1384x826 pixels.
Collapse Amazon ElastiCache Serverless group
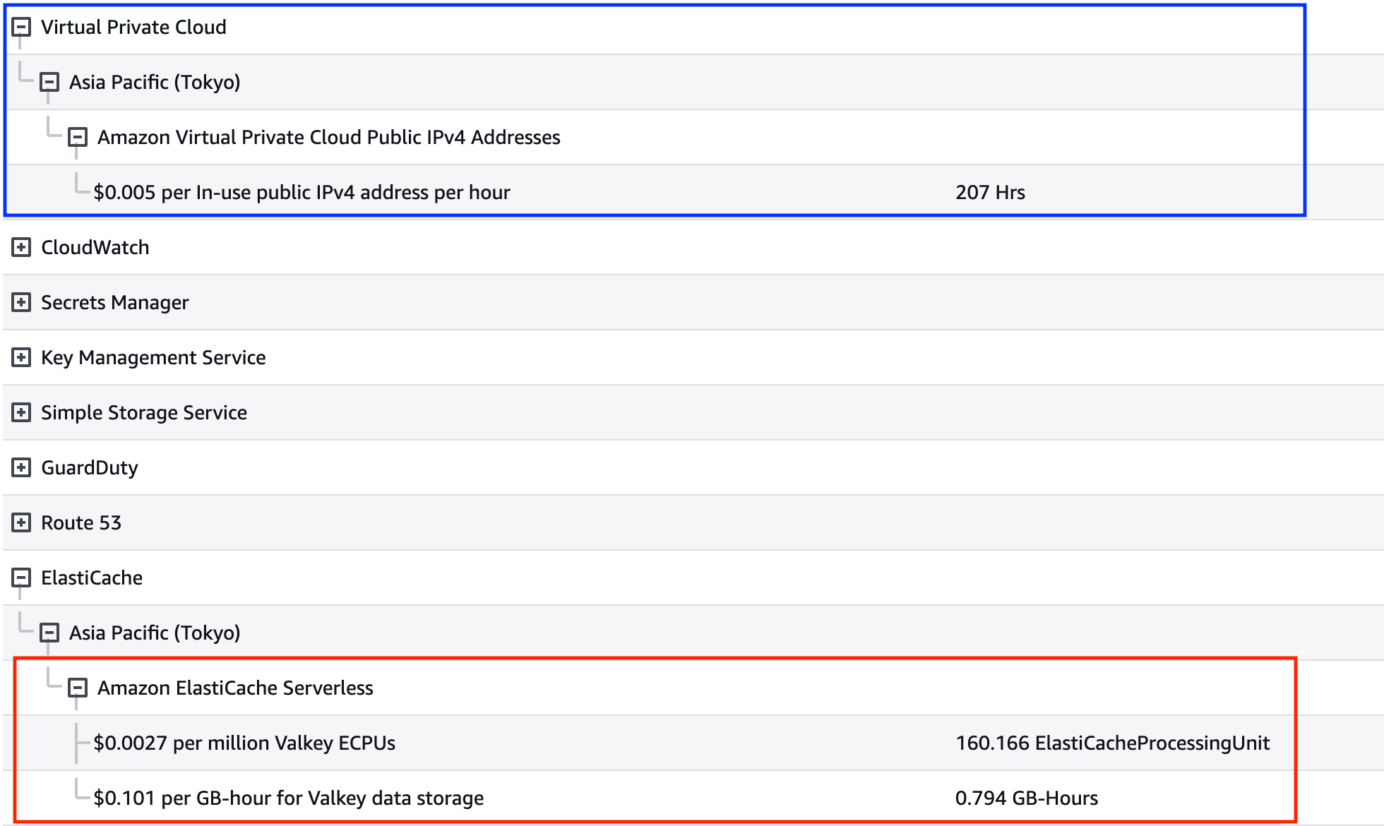(78, 688)
